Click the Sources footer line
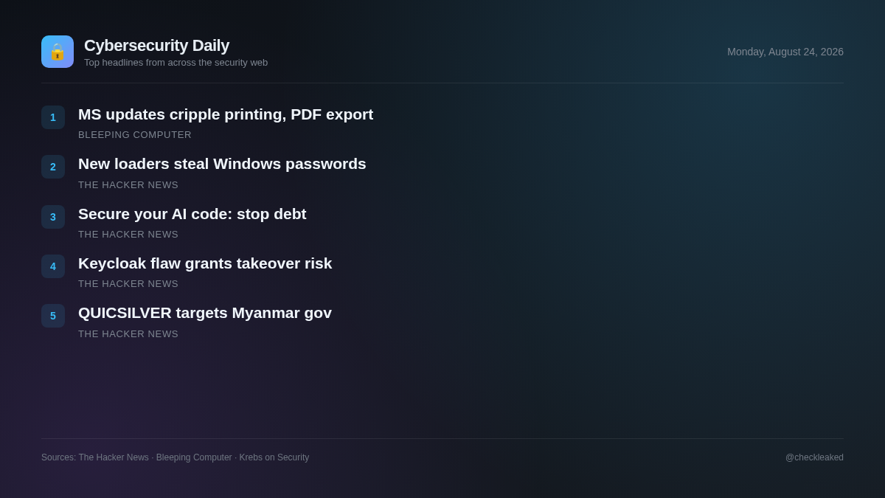The height and width of the screenshot is (498, 885). click(x=176, y=457)
